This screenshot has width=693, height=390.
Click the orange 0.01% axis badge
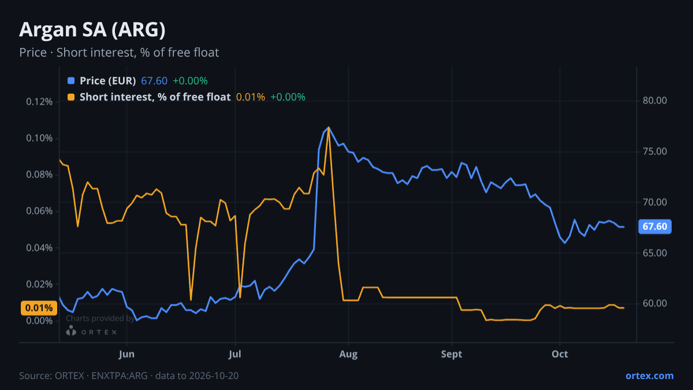(x=39, y=308)
